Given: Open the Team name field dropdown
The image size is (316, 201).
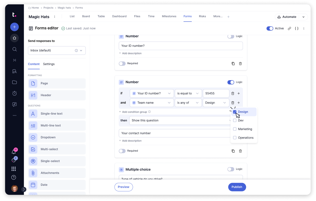Looking at the screenshot, I should tap(152, 103).
